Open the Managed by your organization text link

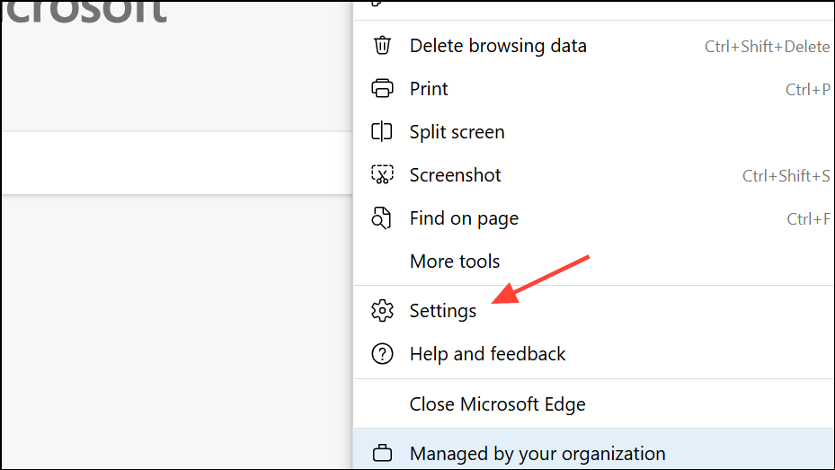pyautogui.click(x=537, y=454)
